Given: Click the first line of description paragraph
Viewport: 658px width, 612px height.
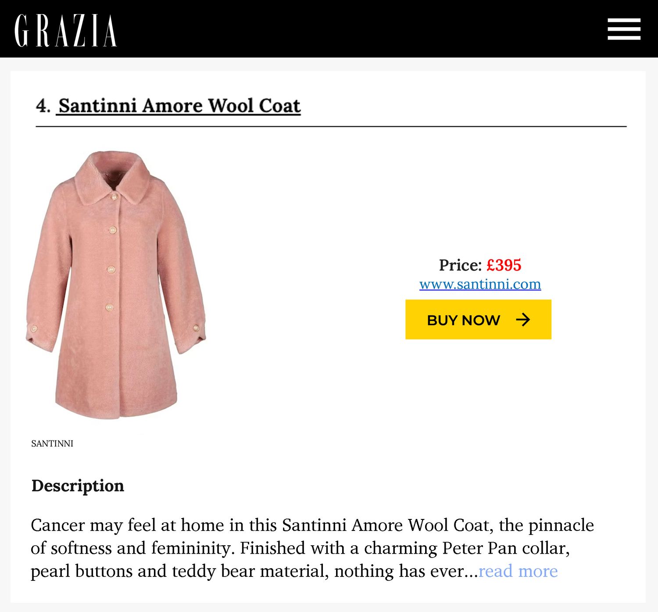Looking at the screenshot, I should (x=311, y=525).
